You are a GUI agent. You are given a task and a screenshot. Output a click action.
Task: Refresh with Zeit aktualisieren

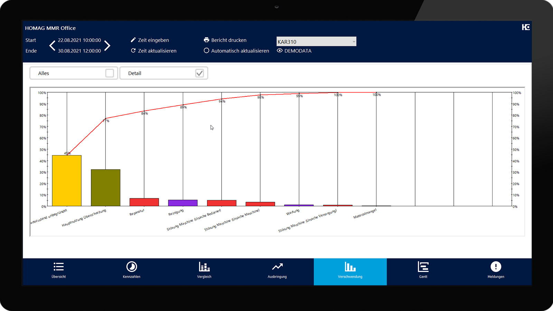click(133, 50)
